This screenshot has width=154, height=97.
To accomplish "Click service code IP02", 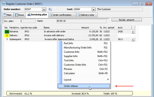I will coord(27,35).
